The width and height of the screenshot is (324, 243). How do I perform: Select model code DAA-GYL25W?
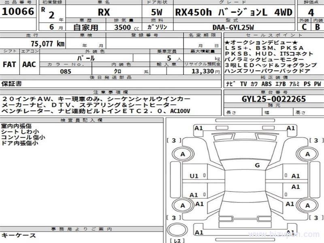point(233,27)
